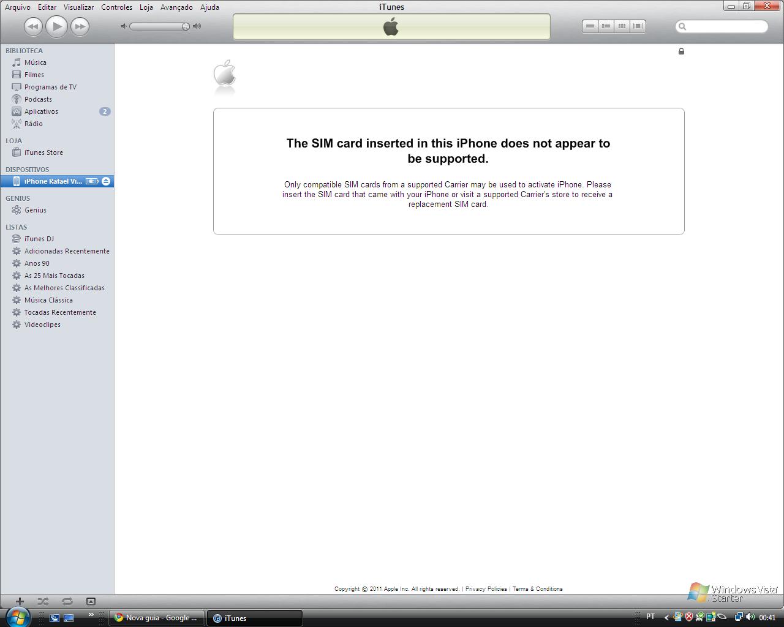This screenshot has width=784, height=627.
Task: Open the Arquivo menu
Action: click(18, 7)
